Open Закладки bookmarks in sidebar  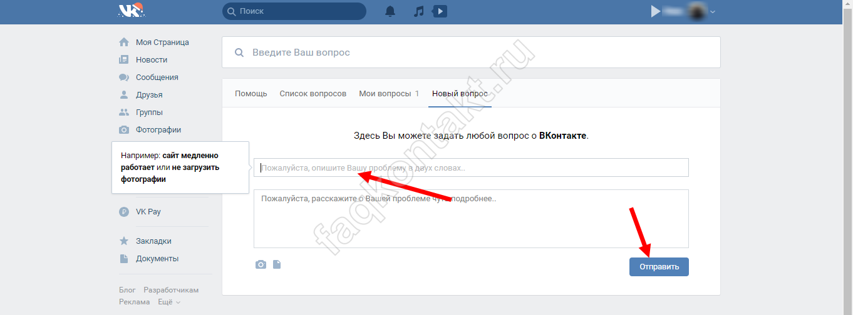pyautogui.click(x=153, y=241)
